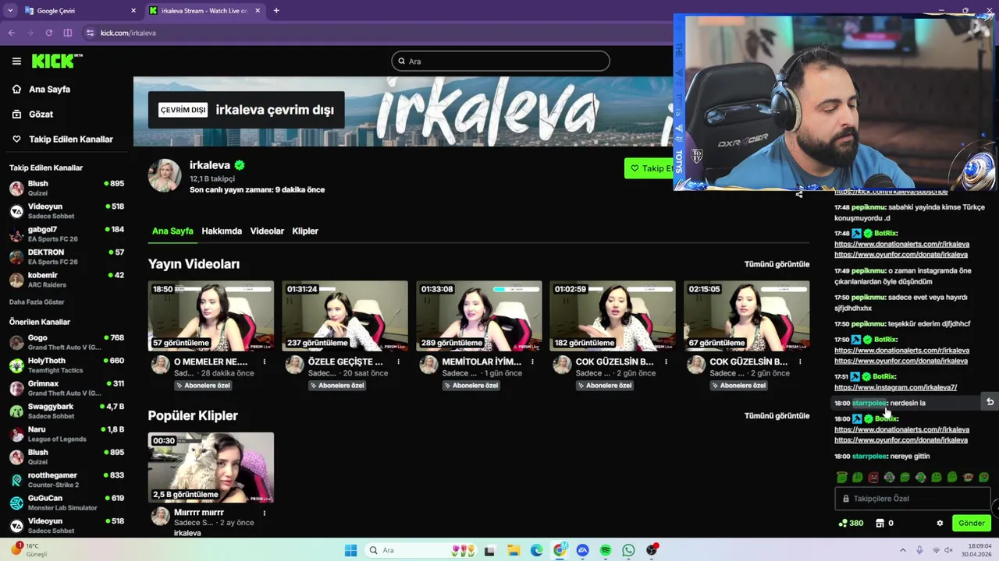Open the 18:50 O MEMELER NE video thumbnail
This screenshot has height=561, width=999.
tap(211, 316)
